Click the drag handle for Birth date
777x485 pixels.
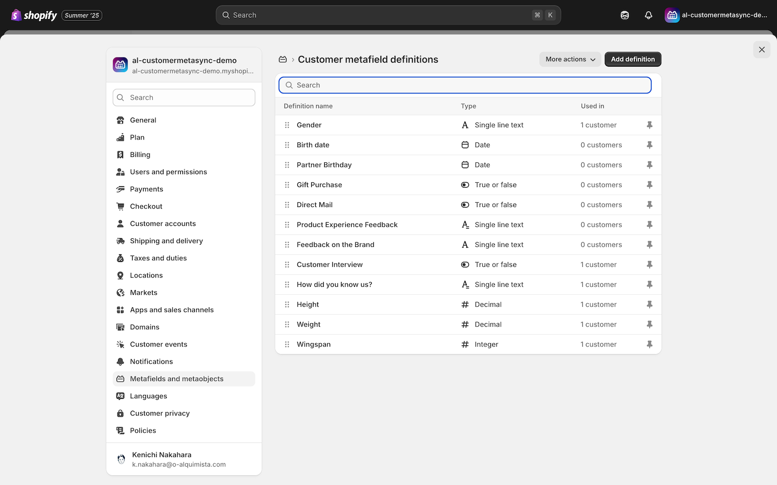287,145
